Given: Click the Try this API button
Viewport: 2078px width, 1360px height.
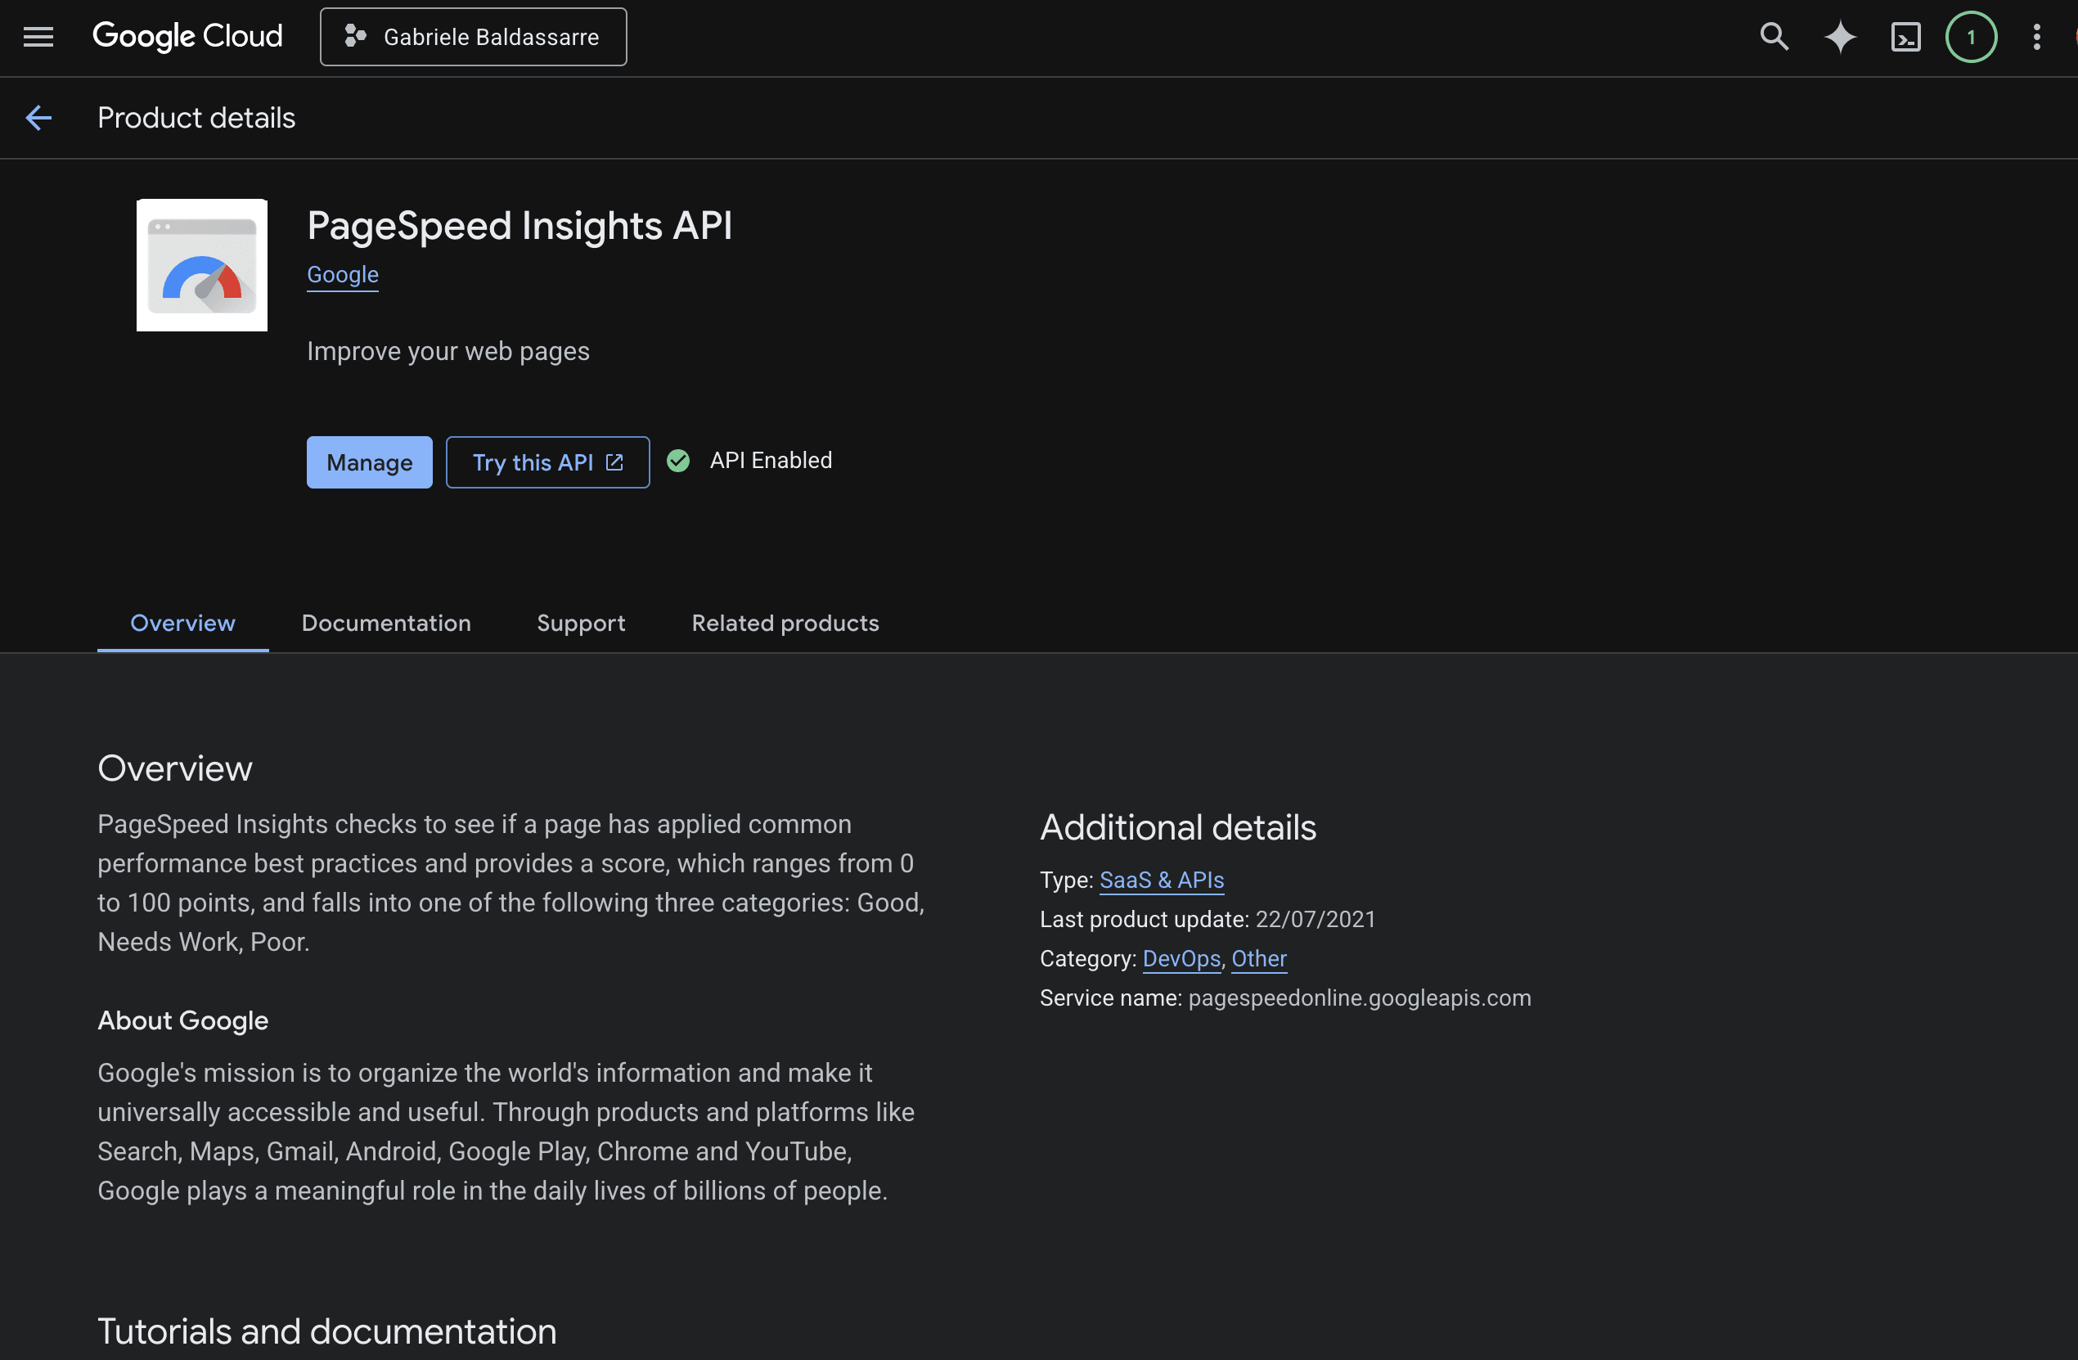Looking at the screenshot, I should click(x=547, y=462).
